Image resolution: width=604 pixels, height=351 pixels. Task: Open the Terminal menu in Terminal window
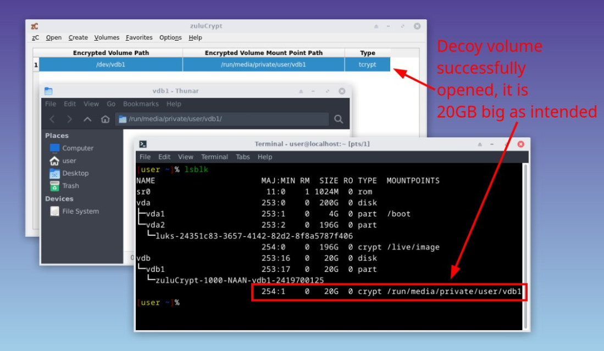214,157
